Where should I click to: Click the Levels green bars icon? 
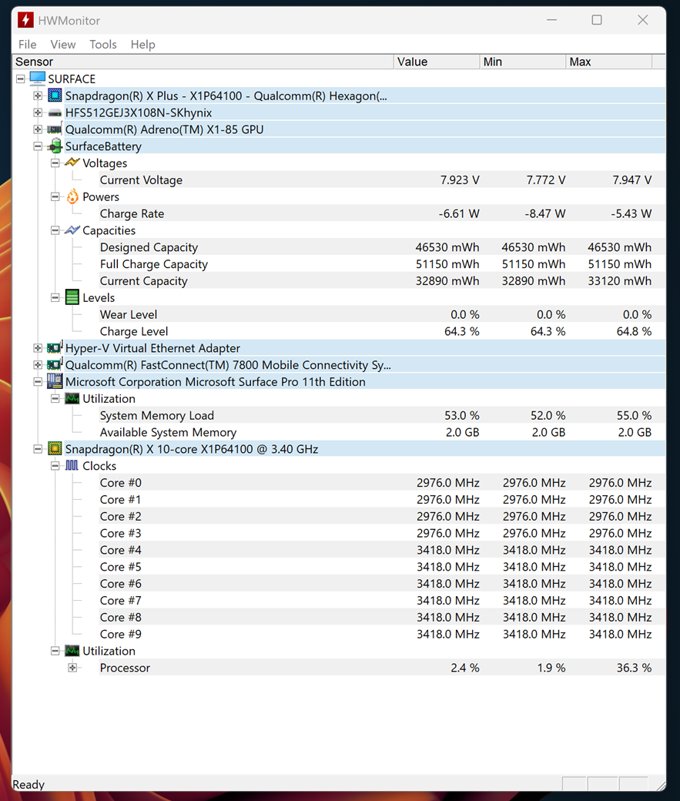[72, 297]
